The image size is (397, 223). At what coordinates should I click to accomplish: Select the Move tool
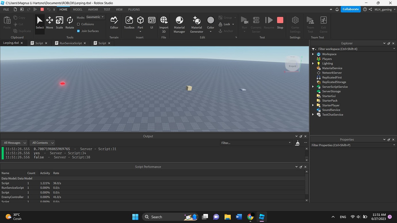coord(49,22)
